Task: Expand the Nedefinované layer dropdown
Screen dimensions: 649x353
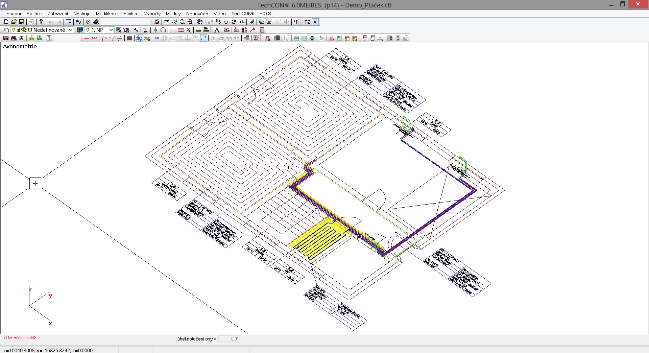Action: pos(71,30)
